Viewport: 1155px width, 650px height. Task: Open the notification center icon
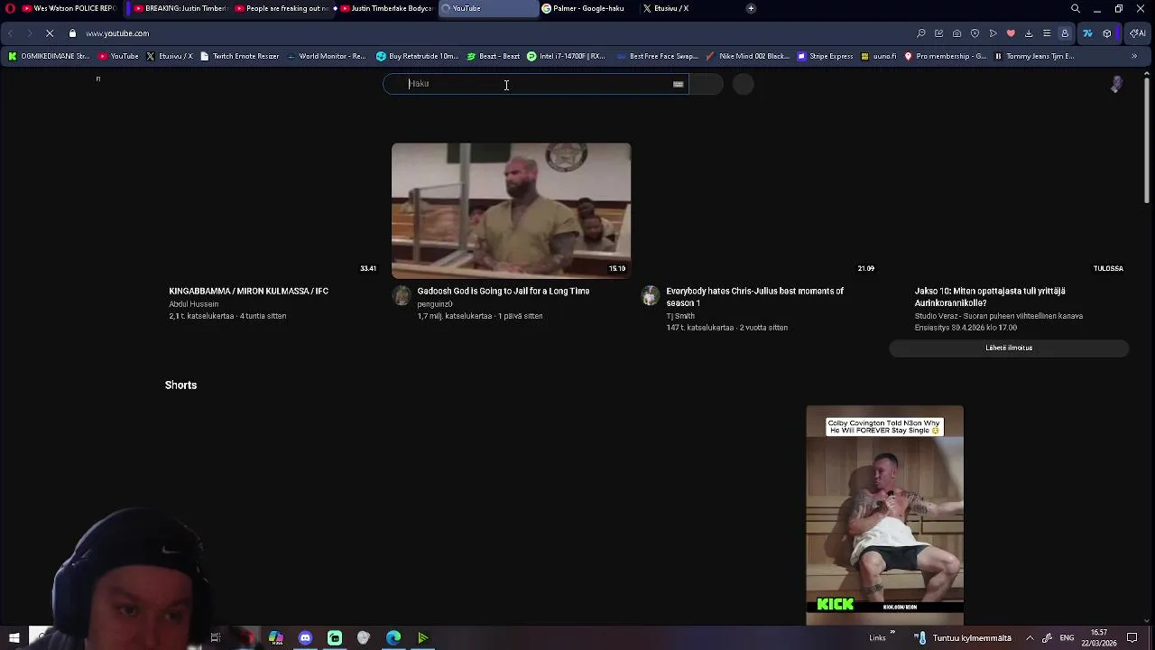click(1132, 638)
